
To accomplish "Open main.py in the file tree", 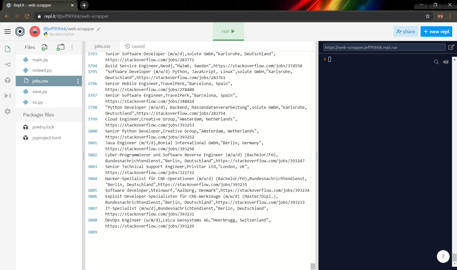I will [x=49, y=60].
